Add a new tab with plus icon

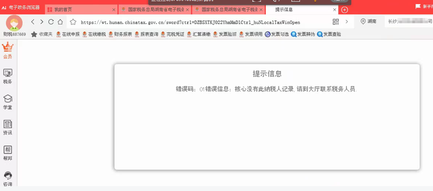pos(344,10)
